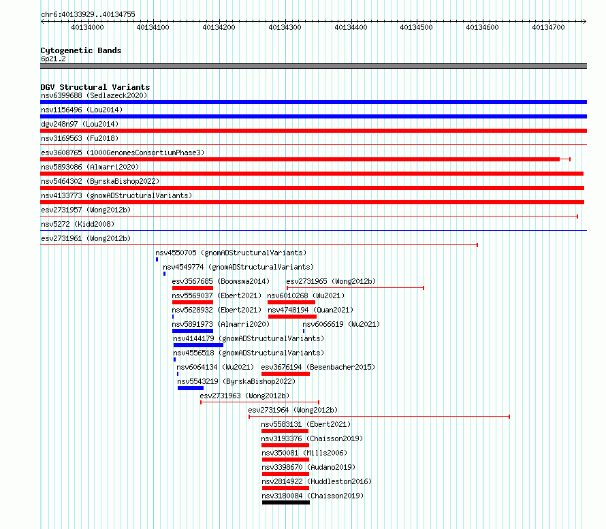Image resolution: width=606 pixels, height=529 pixels.
Task: Select nsv4133773 (gnomADStructuralVariants) label
Action: click(116, 195)
